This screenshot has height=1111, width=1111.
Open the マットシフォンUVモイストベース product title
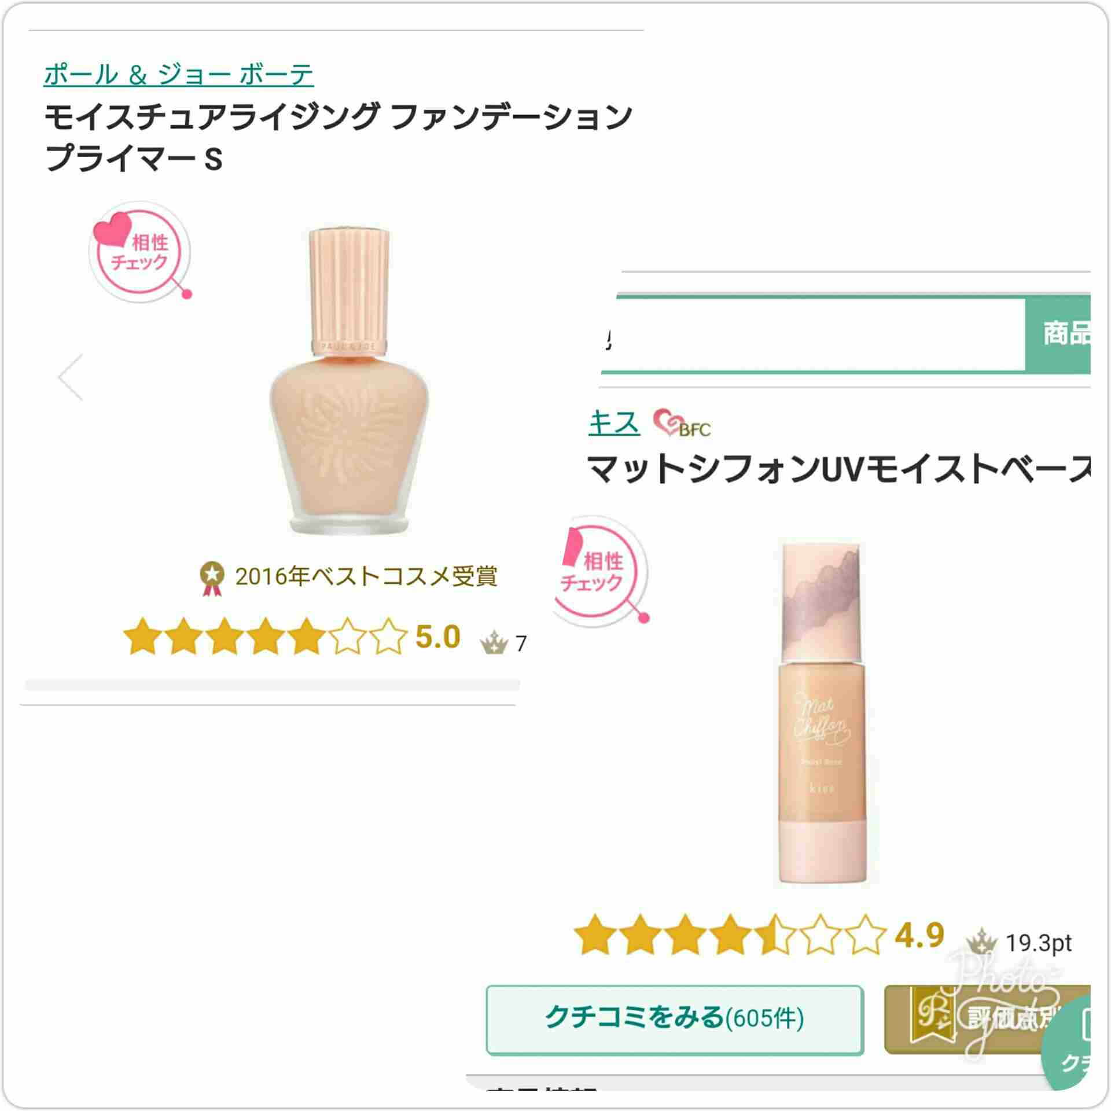click(x=839, y=469)
